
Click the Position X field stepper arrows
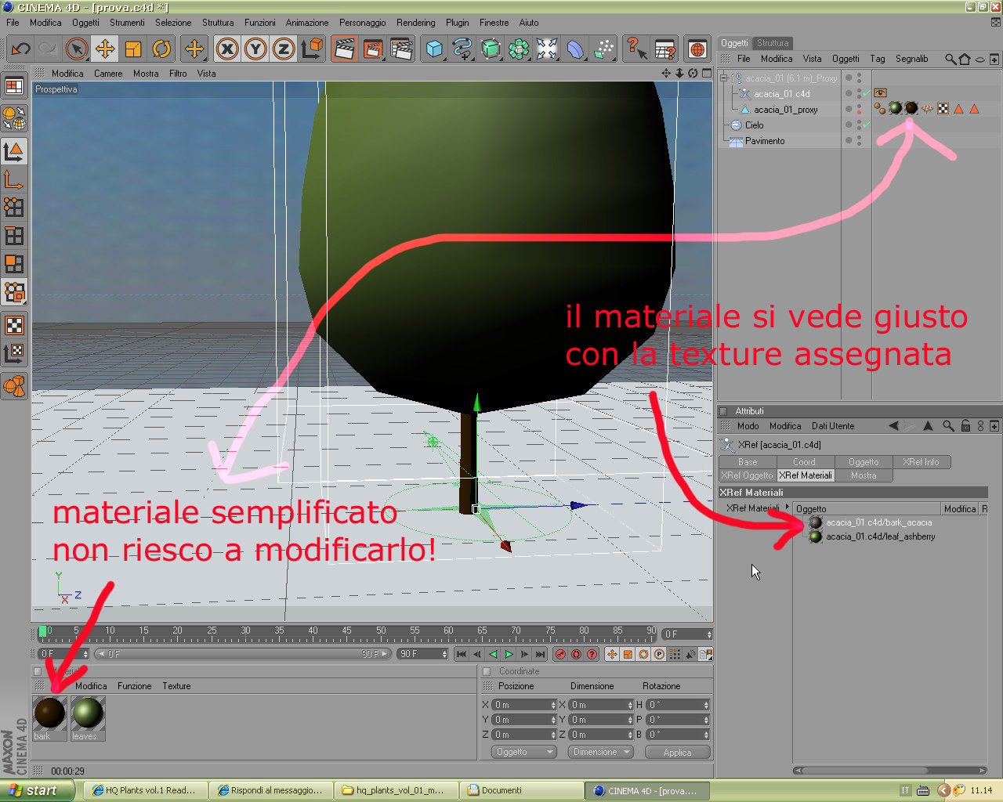(x=553, y=705)
